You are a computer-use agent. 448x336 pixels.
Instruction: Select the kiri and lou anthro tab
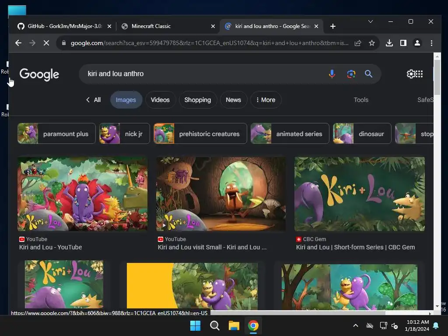click(x=271, y=26)
